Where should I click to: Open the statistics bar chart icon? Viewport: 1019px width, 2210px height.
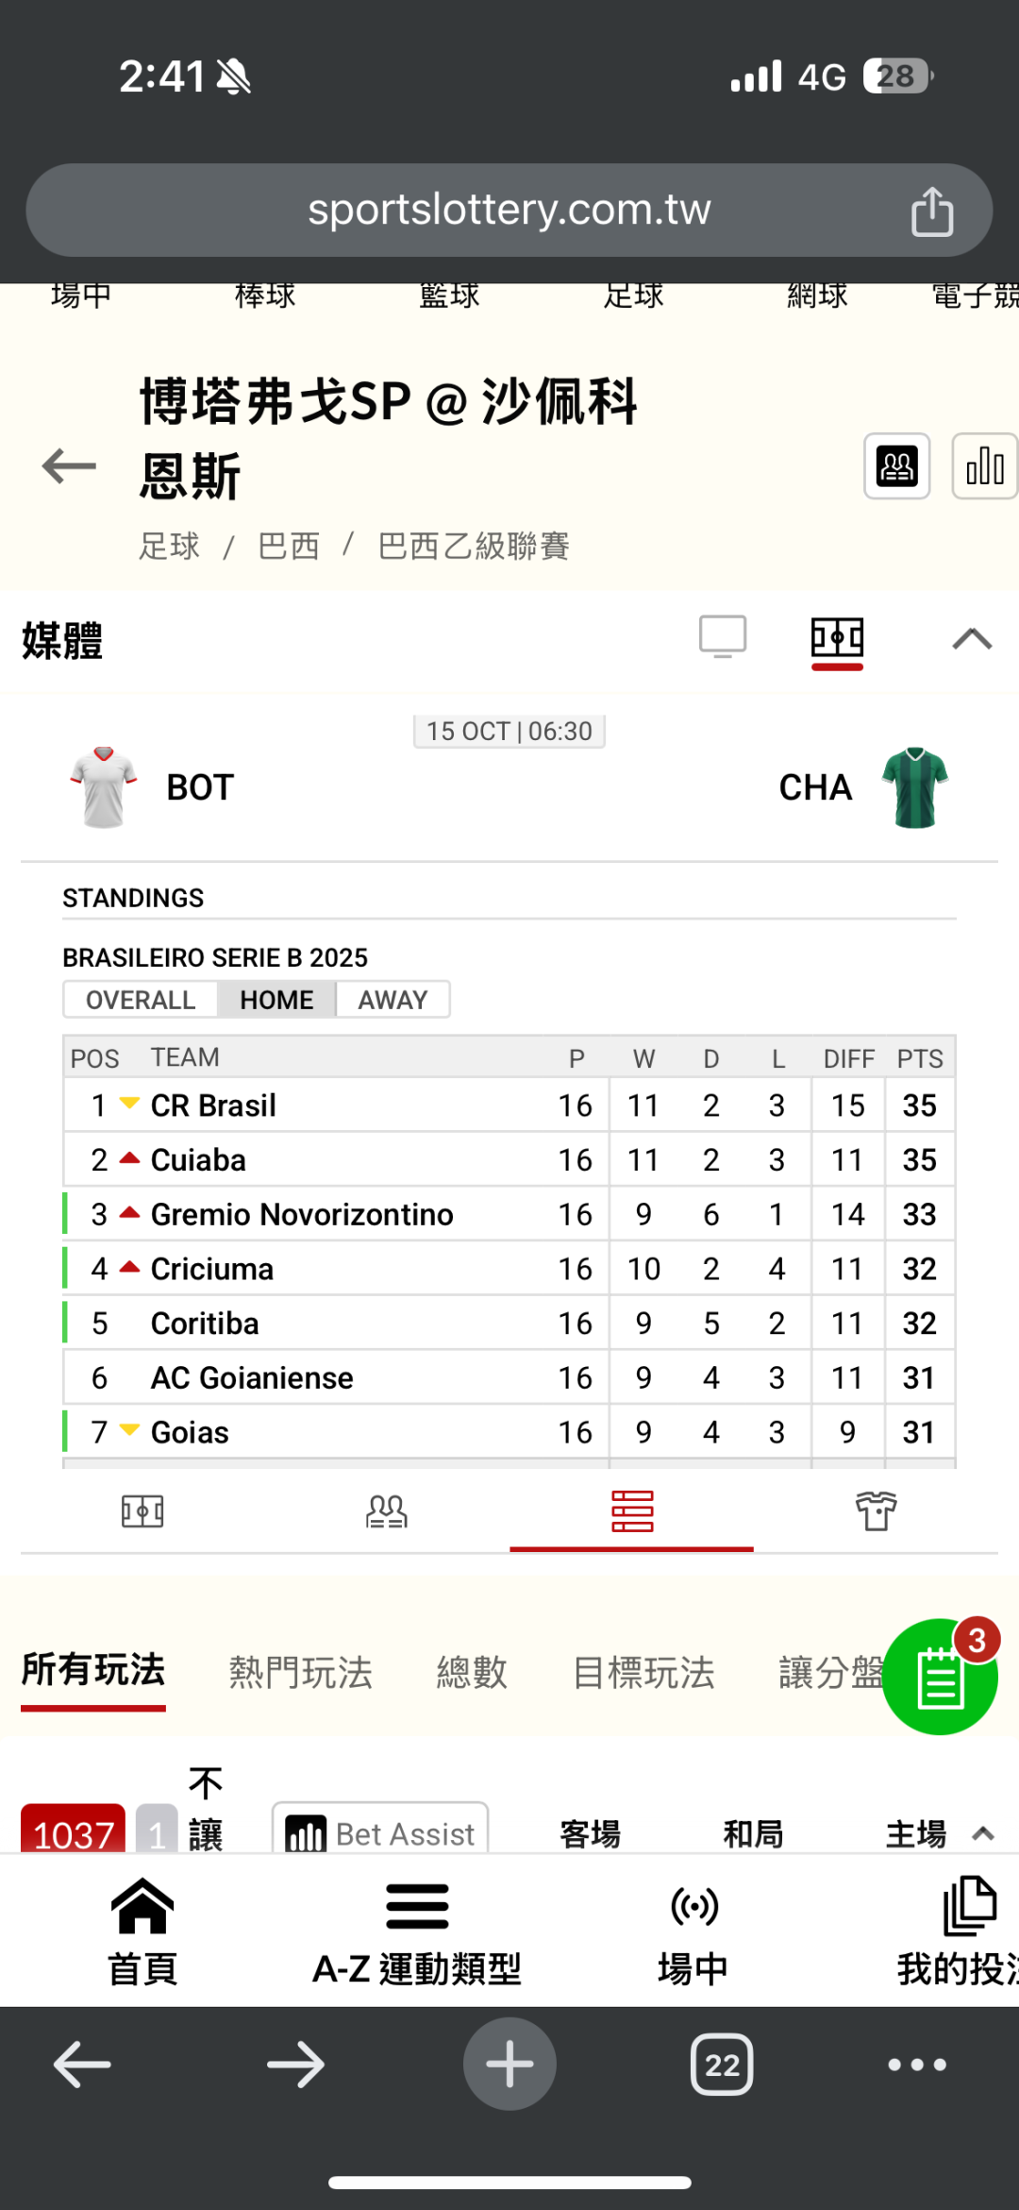point(984,466)
